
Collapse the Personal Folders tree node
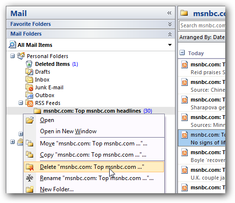[12, 56]
